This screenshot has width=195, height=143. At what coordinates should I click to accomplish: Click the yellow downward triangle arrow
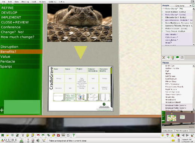click(81, 52)
